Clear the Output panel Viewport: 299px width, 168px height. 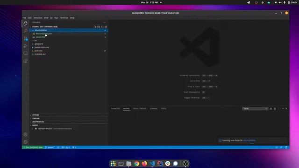271,109
